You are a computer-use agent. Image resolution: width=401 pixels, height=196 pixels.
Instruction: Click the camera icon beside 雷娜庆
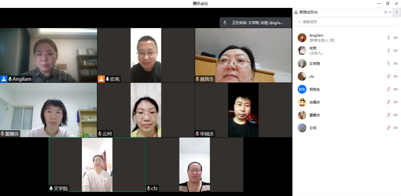(396, 115)
